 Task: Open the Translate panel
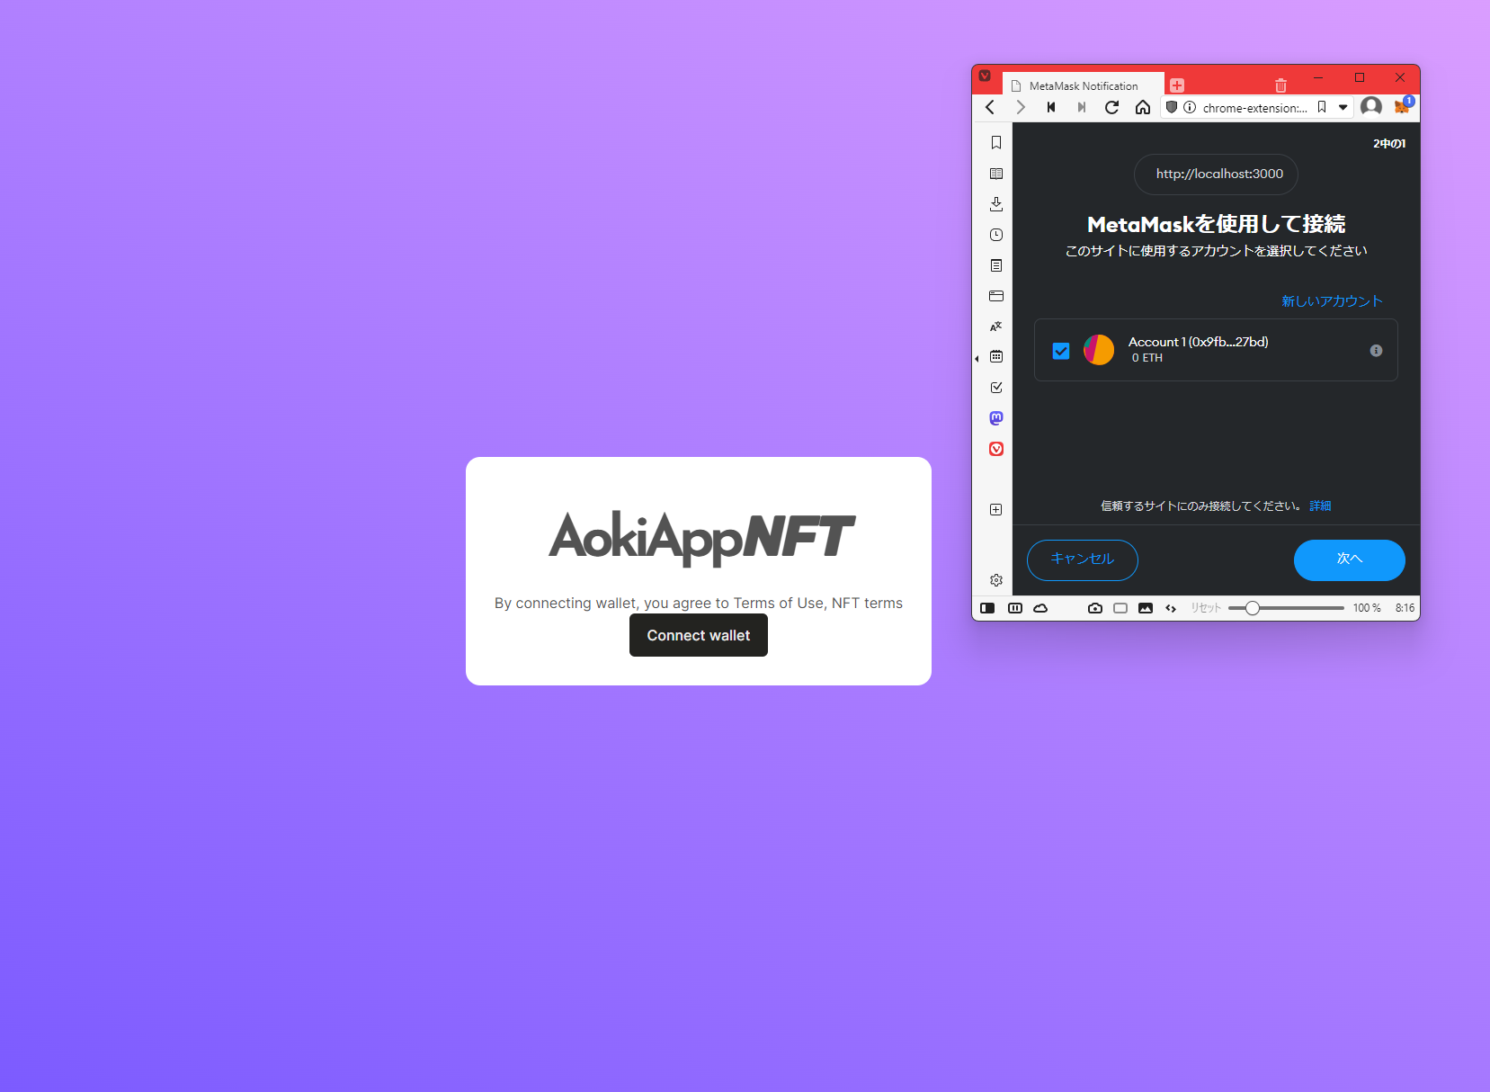click(x=996, y=327)
